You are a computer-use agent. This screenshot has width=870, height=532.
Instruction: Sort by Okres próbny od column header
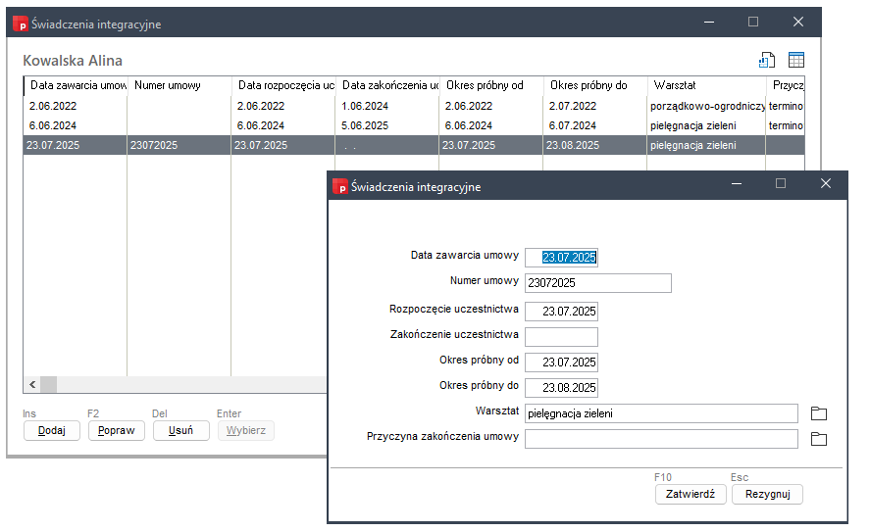(x=491, y=85)
